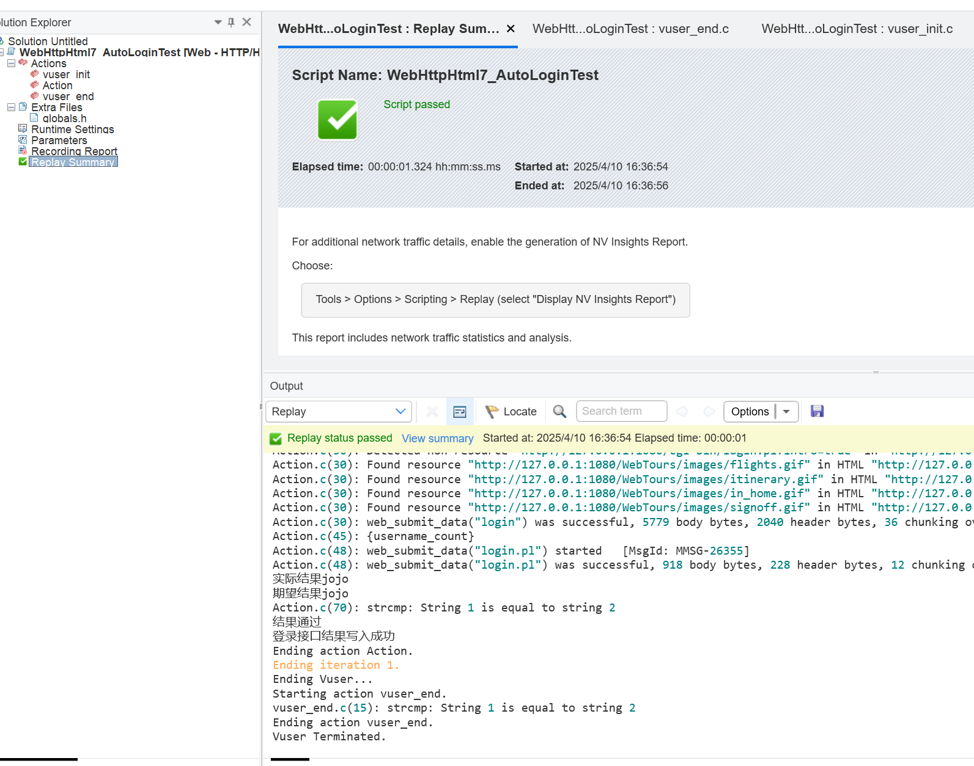
Task: Click the Actions folder icon
Action: [x=23, y=62]
